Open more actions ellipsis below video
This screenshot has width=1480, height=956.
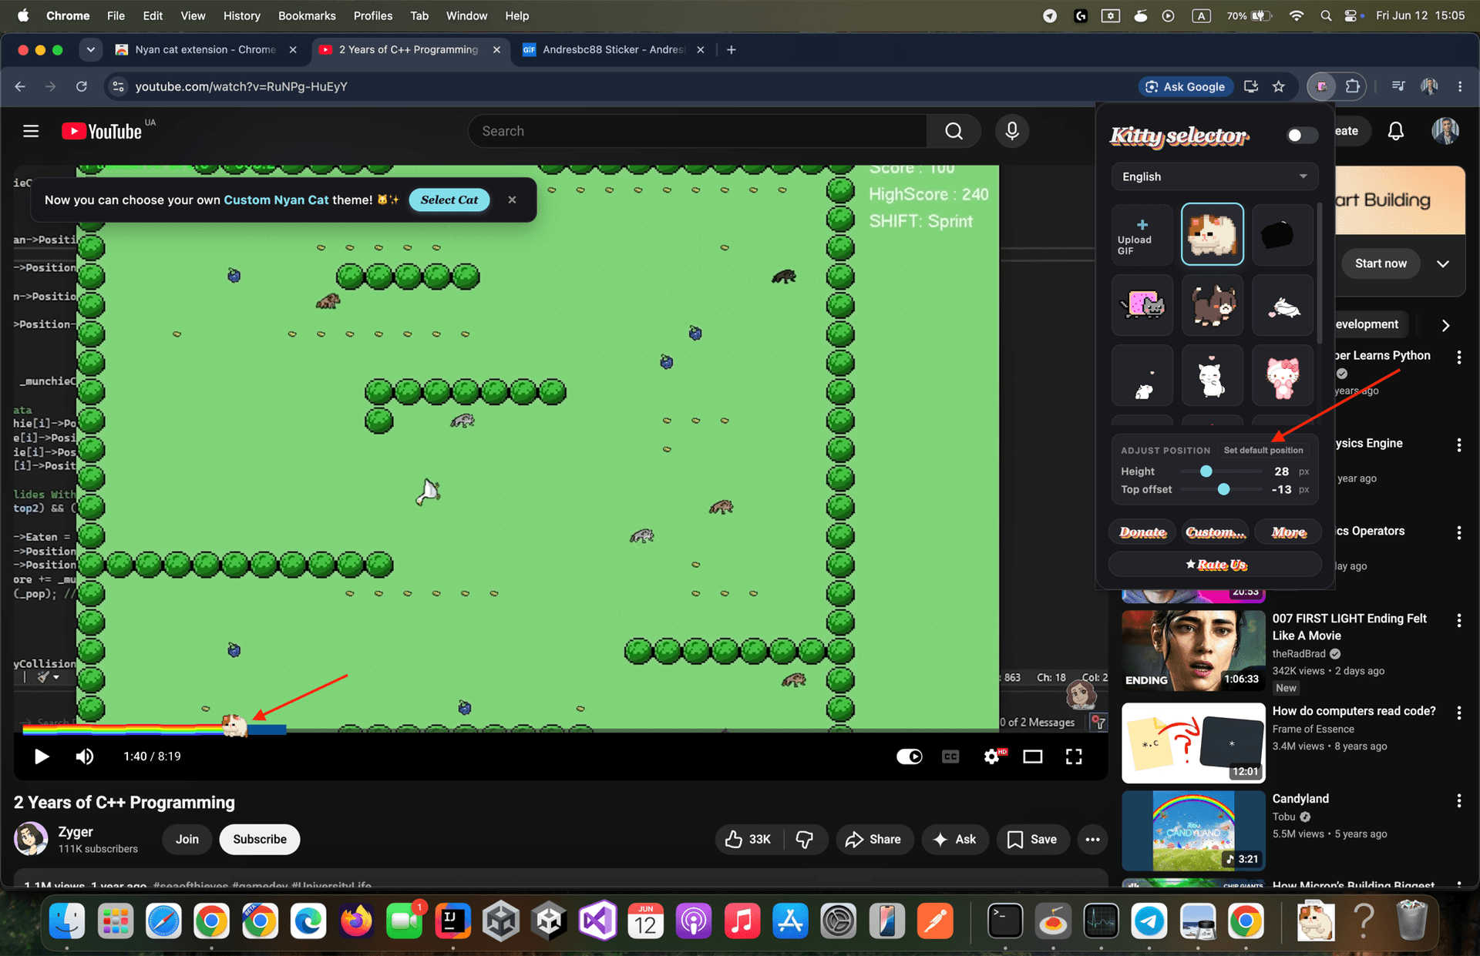[x=1092, y=839]
